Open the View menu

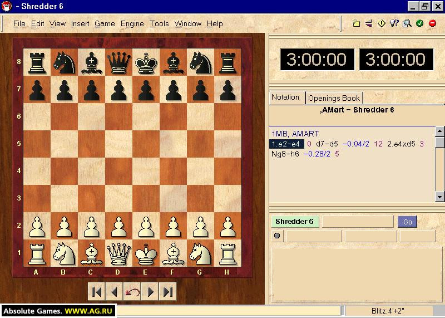(x=57, y=23)
